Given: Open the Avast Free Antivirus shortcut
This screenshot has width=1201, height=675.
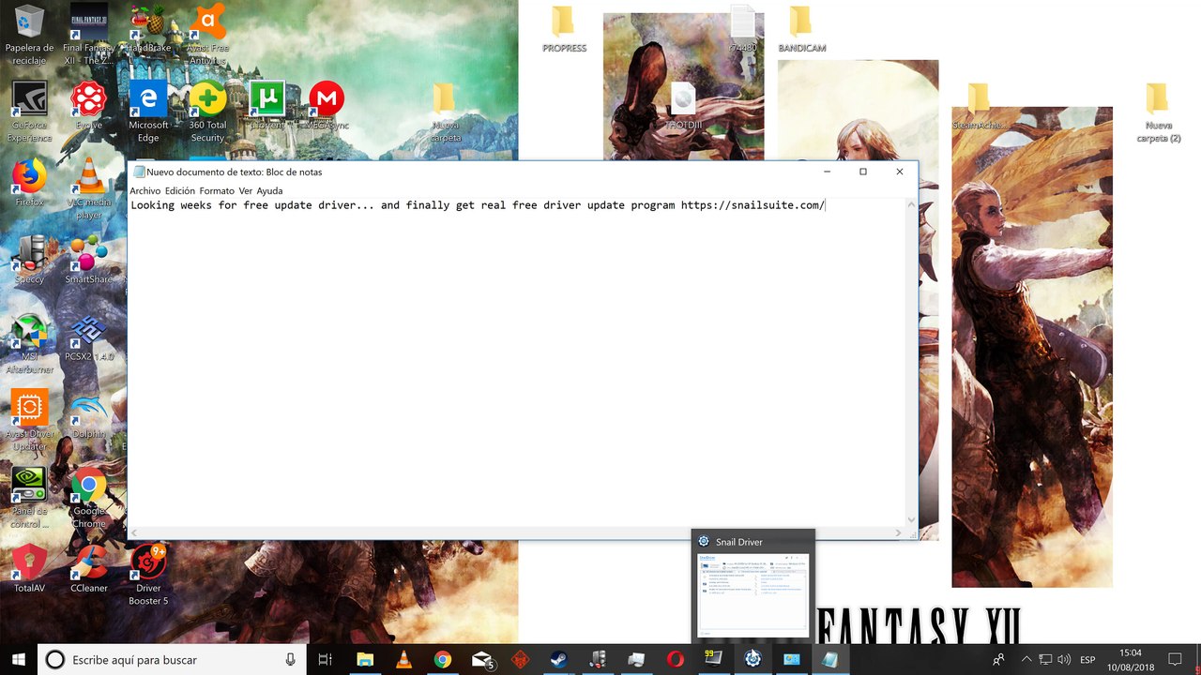Looking at the screenshot, I should pyautogui.click(x=207, y=35).
